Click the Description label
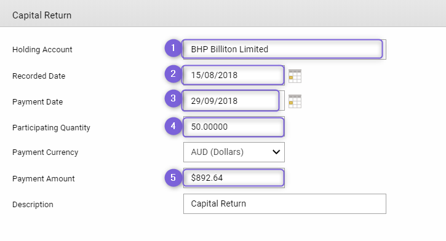446x241 pixels. (x=33, y=204)
